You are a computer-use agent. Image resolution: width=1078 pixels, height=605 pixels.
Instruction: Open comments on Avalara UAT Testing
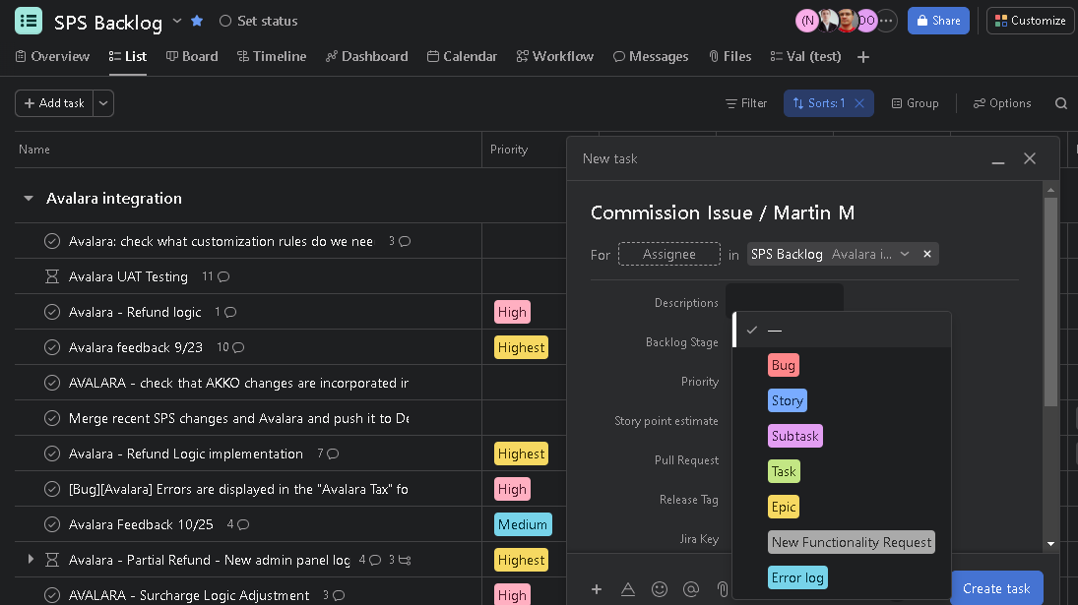point(216,276)
